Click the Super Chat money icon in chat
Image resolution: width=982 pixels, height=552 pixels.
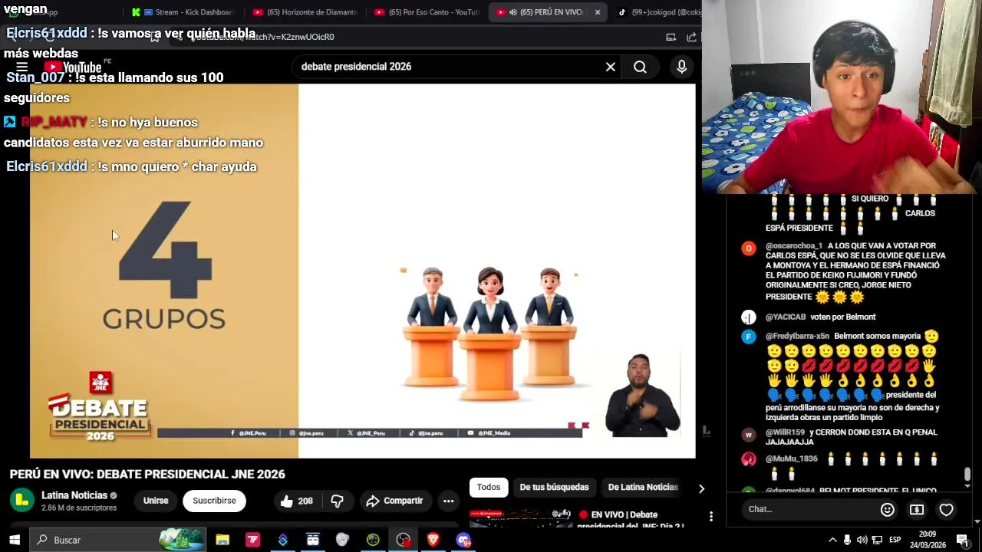coord(917,510)
